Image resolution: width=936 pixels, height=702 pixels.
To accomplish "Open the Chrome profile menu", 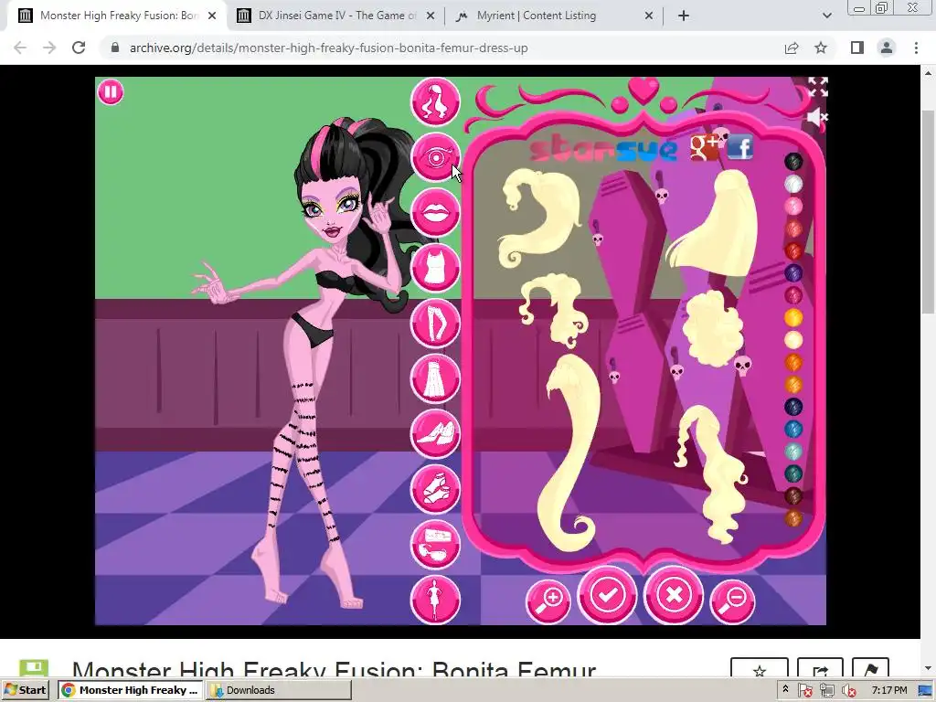I will pyautogui.click(x=887, y=48).
